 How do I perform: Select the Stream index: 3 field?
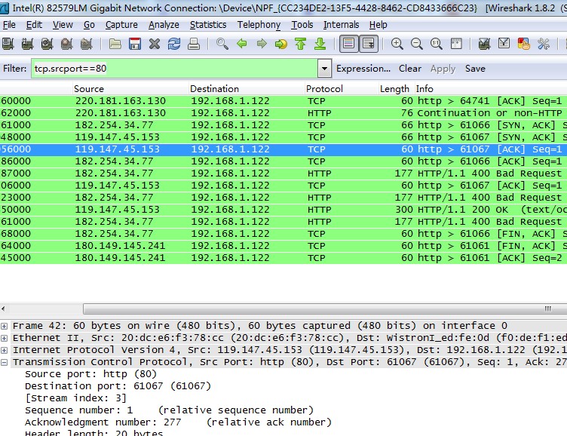pos(75,398)
